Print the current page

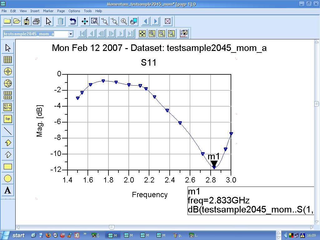tap(36, 21)
